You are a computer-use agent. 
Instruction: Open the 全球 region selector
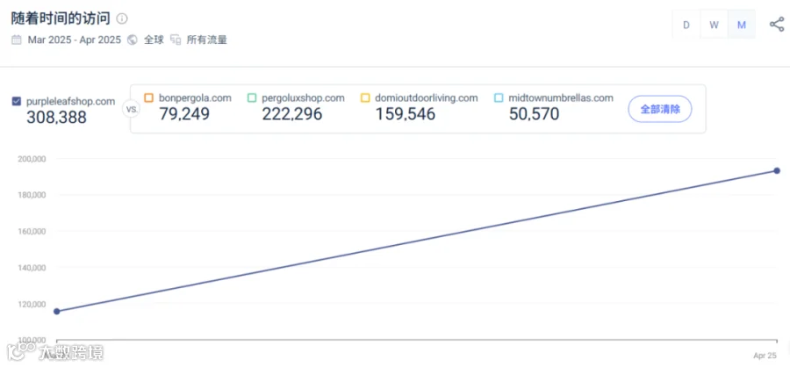[154, 40]
